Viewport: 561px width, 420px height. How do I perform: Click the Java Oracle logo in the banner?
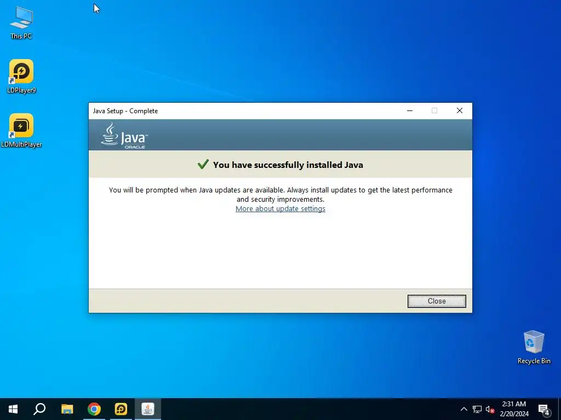[x=124, y=136]
